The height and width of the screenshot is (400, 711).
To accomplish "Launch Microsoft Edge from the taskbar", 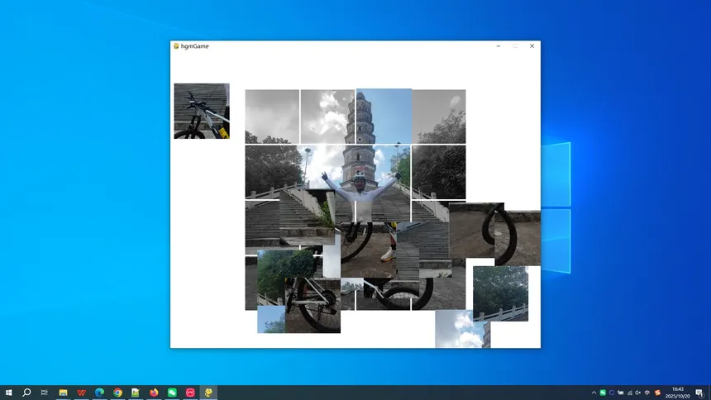I will tap(99, 393).
